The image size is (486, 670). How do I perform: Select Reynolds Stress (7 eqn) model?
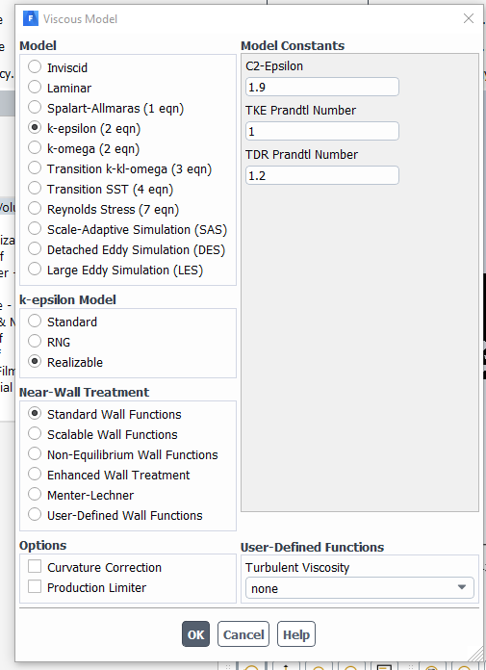pos(35,209)
